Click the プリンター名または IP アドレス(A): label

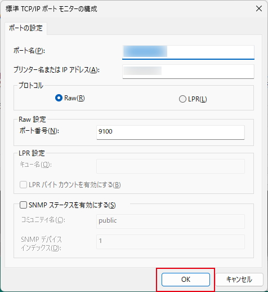(x=56, y=70)
